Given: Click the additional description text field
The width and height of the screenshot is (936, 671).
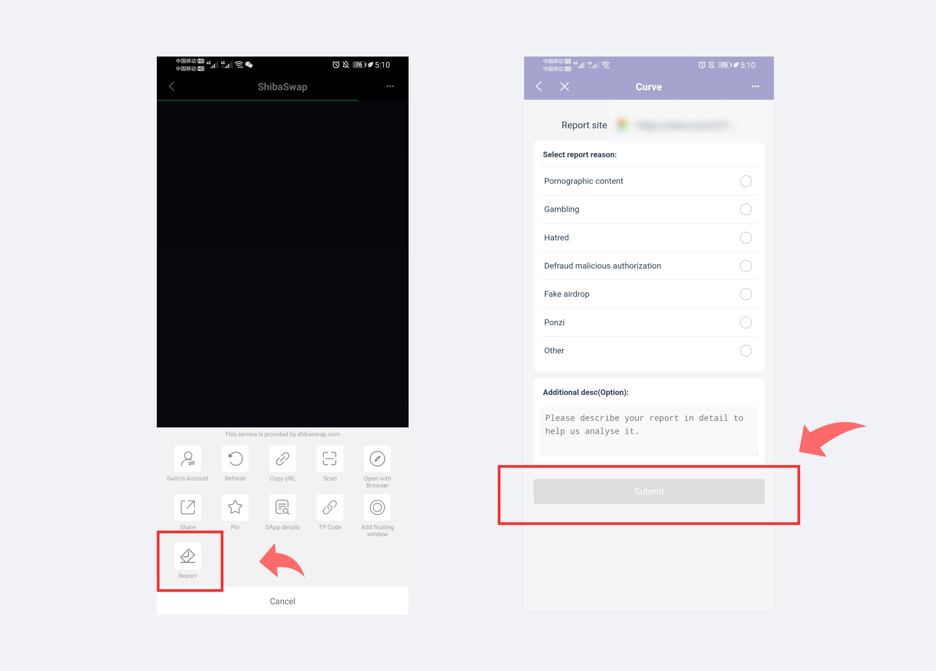Looking at the screenshot, I should (649, 431).
